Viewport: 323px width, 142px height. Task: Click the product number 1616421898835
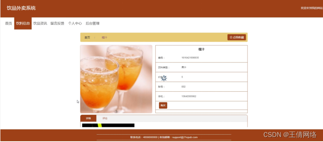[190, 58]
